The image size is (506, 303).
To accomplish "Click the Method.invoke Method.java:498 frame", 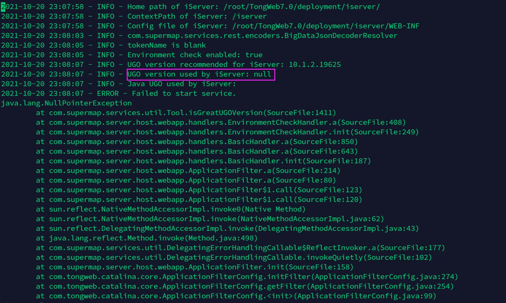I will point(147,238).
